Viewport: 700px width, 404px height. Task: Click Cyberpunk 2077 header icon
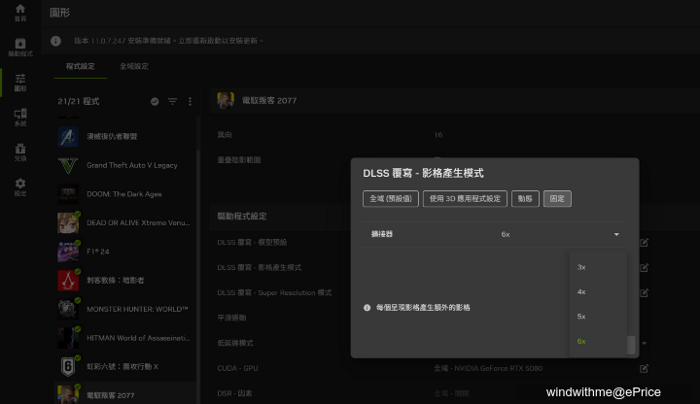[226, 100]
